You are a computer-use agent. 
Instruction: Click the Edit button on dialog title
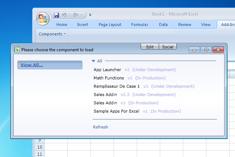coord(150,47)
